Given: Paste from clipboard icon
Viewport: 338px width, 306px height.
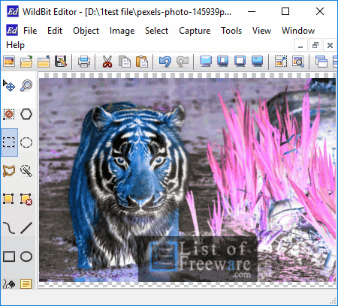Looking at the screenshot, I should pyautogui.click(x=142, y=61).
